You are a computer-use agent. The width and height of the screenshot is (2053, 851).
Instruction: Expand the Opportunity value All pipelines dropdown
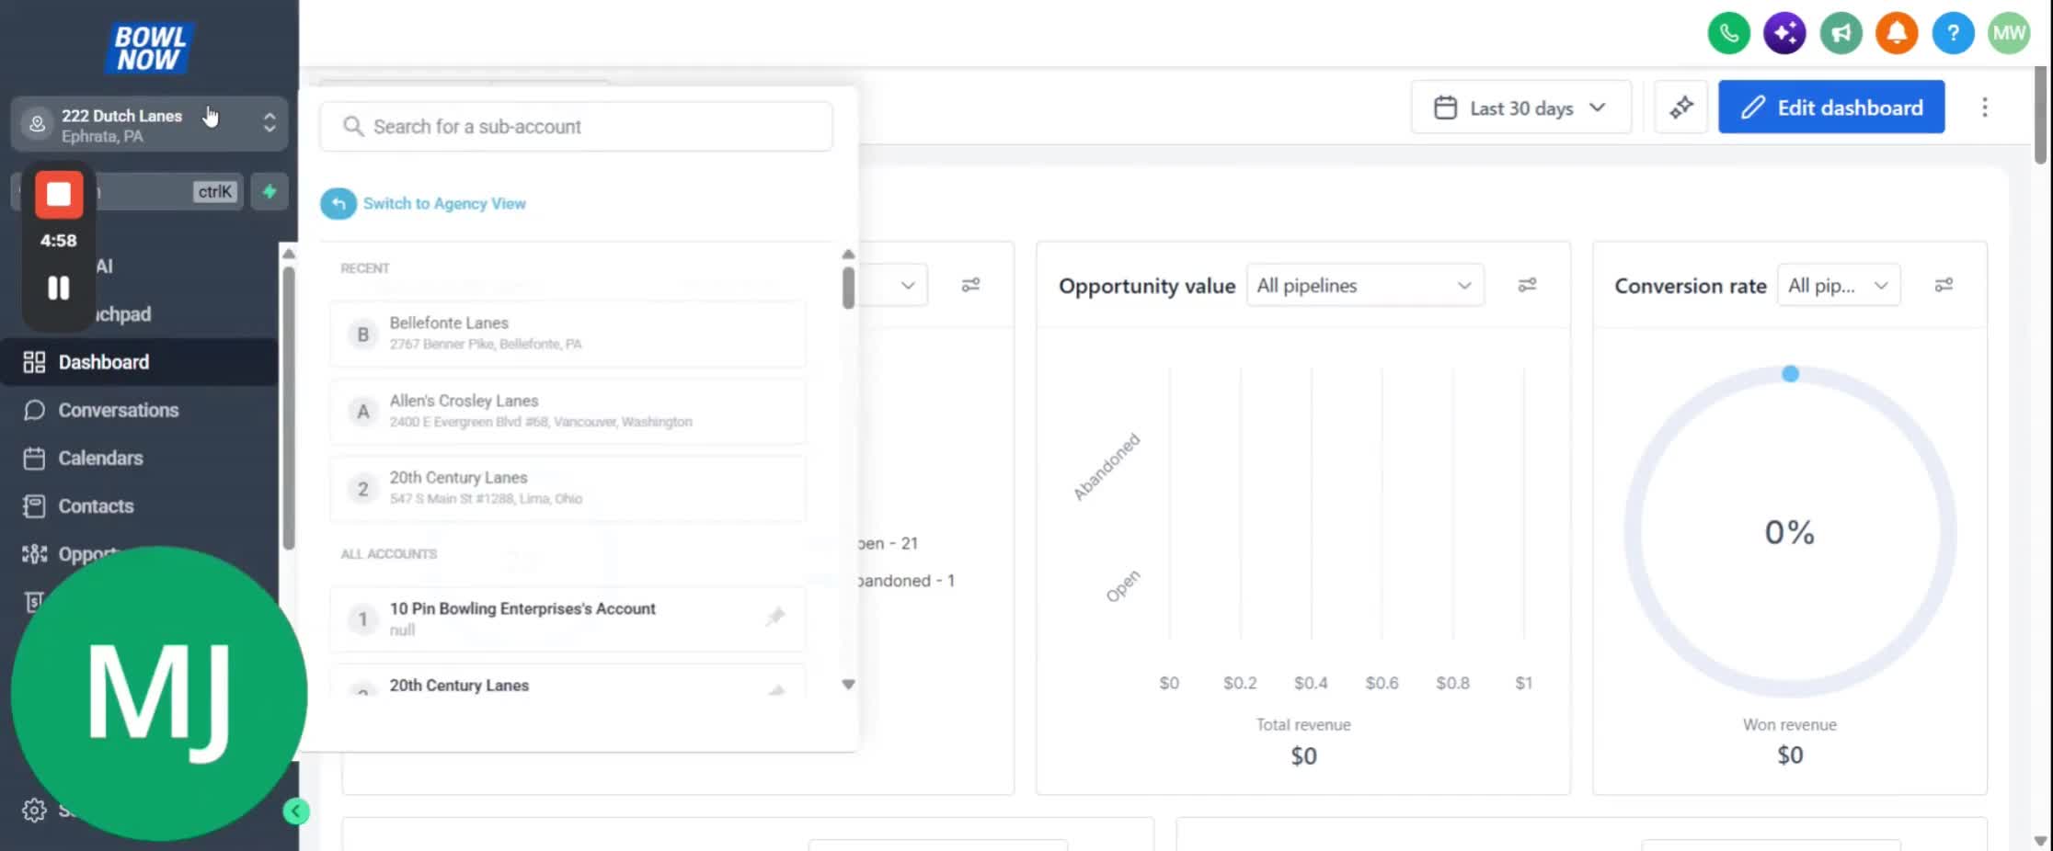point(1365,286)
